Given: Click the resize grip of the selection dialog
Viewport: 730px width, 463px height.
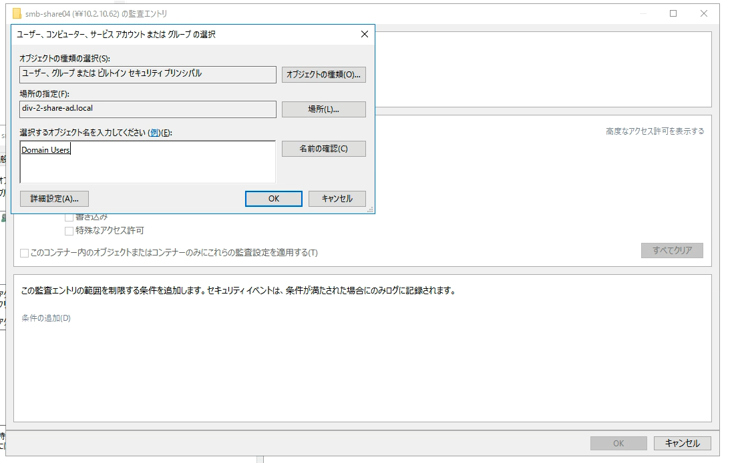Looking at the screenshot, I should pyautogui.click(x=371, y=209).
